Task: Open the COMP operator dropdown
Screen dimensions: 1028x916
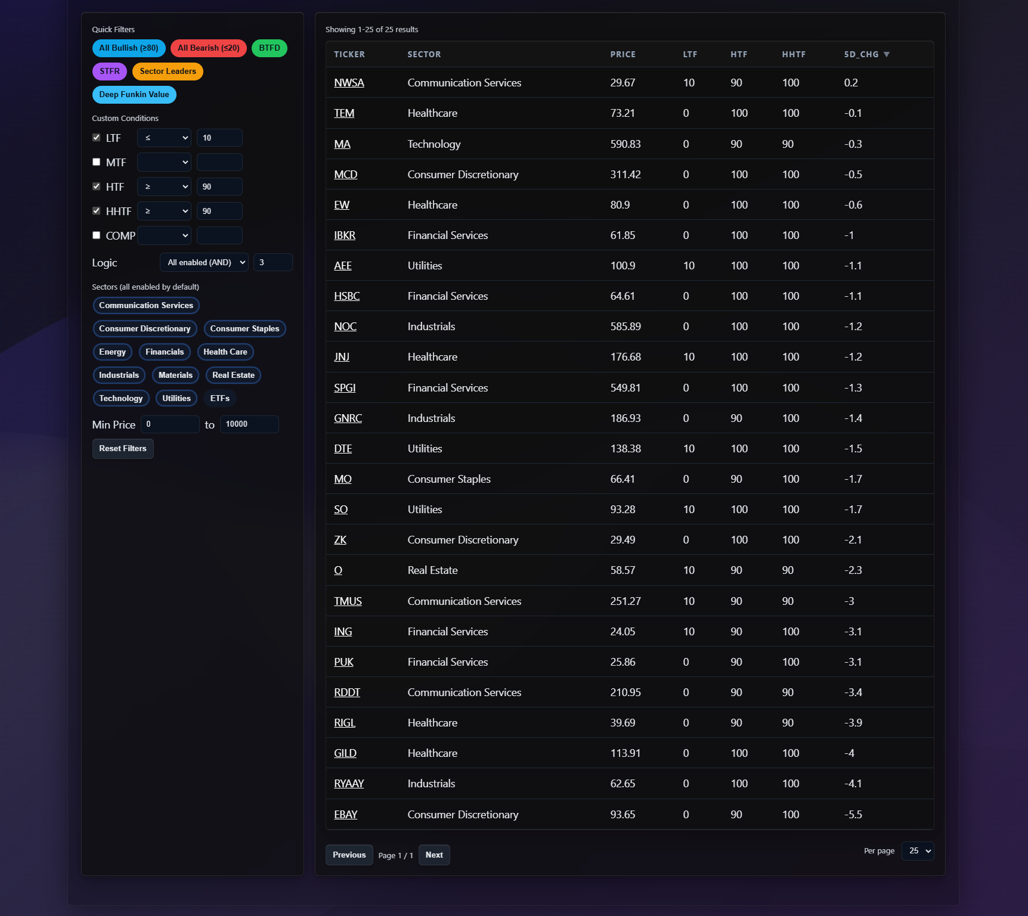Action: click(x=164, y=235)
